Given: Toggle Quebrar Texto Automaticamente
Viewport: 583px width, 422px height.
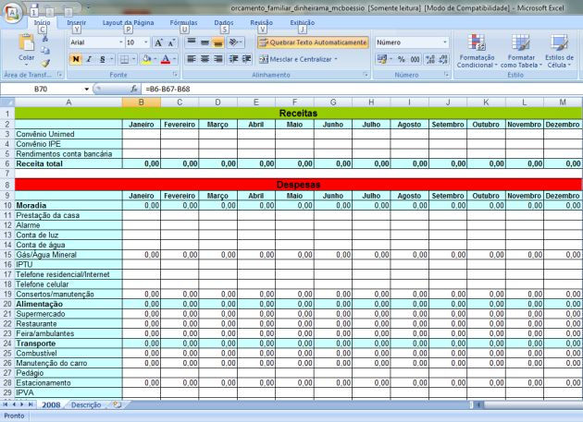Looking at the screenshot, I should pos(313,42).
